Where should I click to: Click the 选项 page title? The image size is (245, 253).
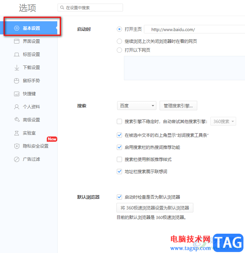tap(27, 8)
